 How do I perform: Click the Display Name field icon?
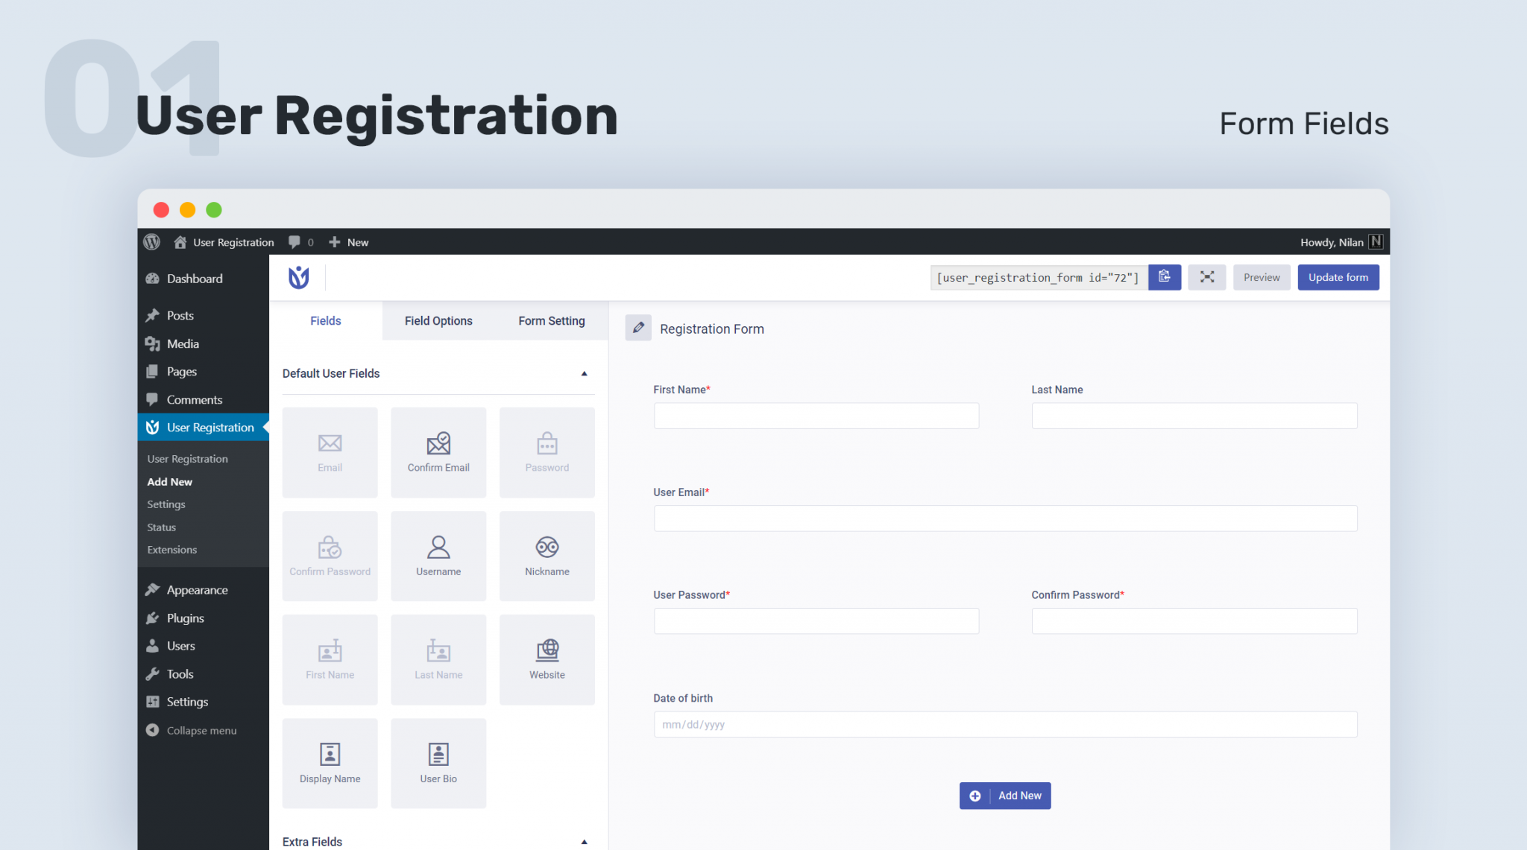pos(329,752)
